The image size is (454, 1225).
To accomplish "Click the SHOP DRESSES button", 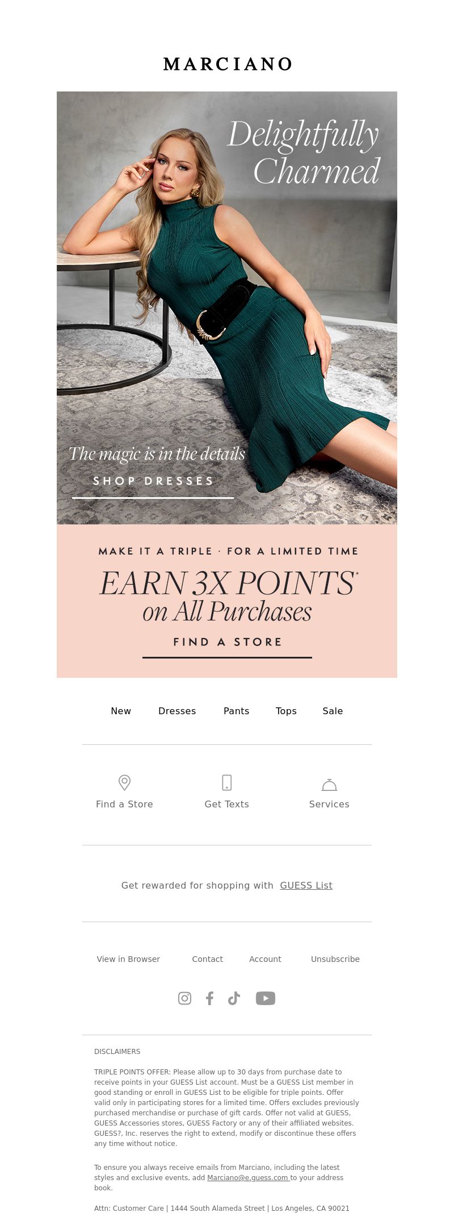I will tap(153, 482).
